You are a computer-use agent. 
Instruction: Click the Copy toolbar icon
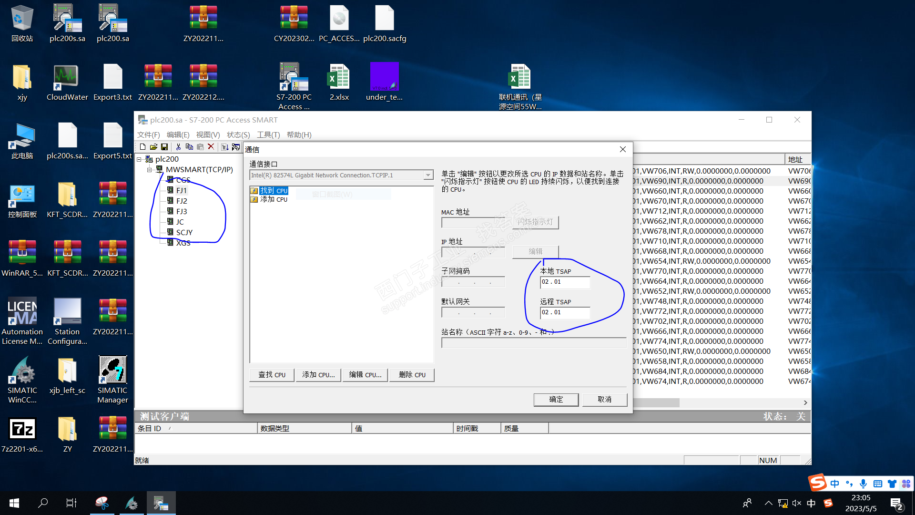(189, 147)
